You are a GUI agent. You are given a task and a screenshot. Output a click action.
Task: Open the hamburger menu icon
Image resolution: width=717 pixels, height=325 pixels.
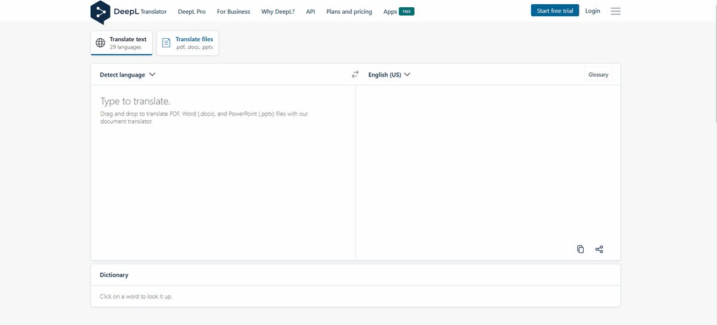[x=615, y=11]
